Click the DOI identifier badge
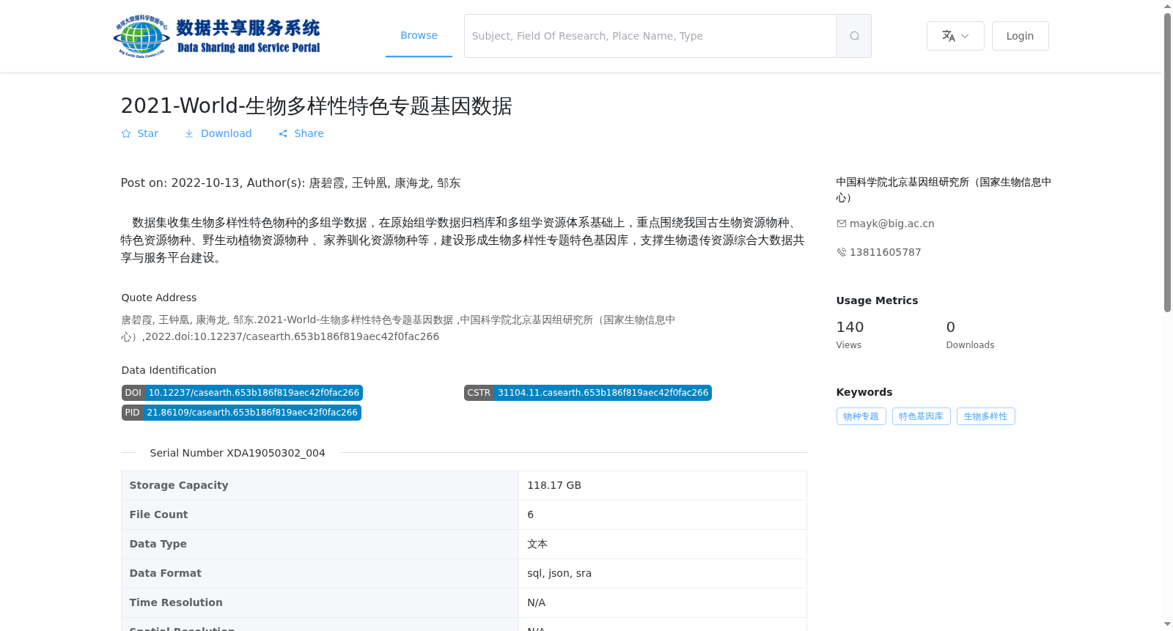1173x631 pixels. pos(242,393)
